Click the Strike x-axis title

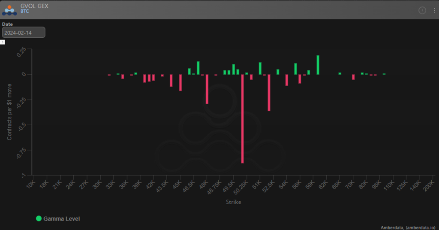234,202
